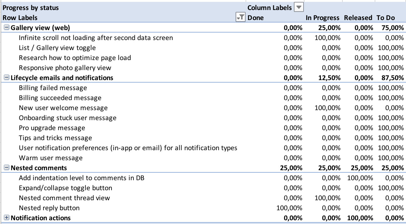
Task: Select New user welcome In Progress 100,00%
Action: (x=328, y=108)
